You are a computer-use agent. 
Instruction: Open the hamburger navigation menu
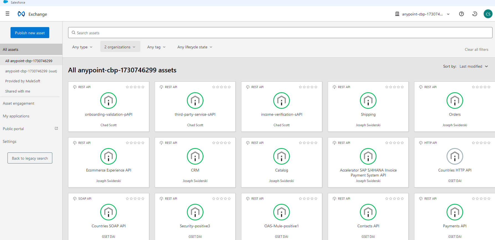7,14
